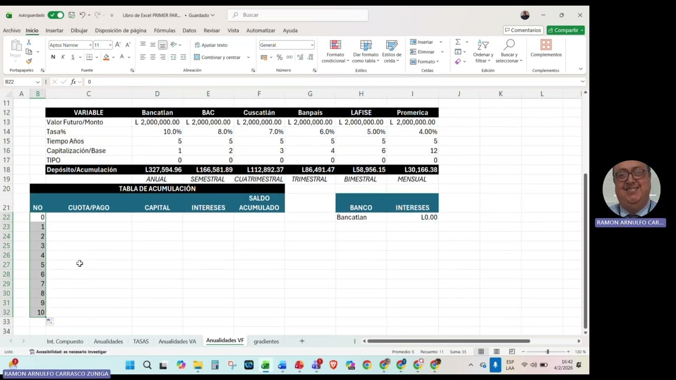Open Complementos add-ins

click(546, 49)
